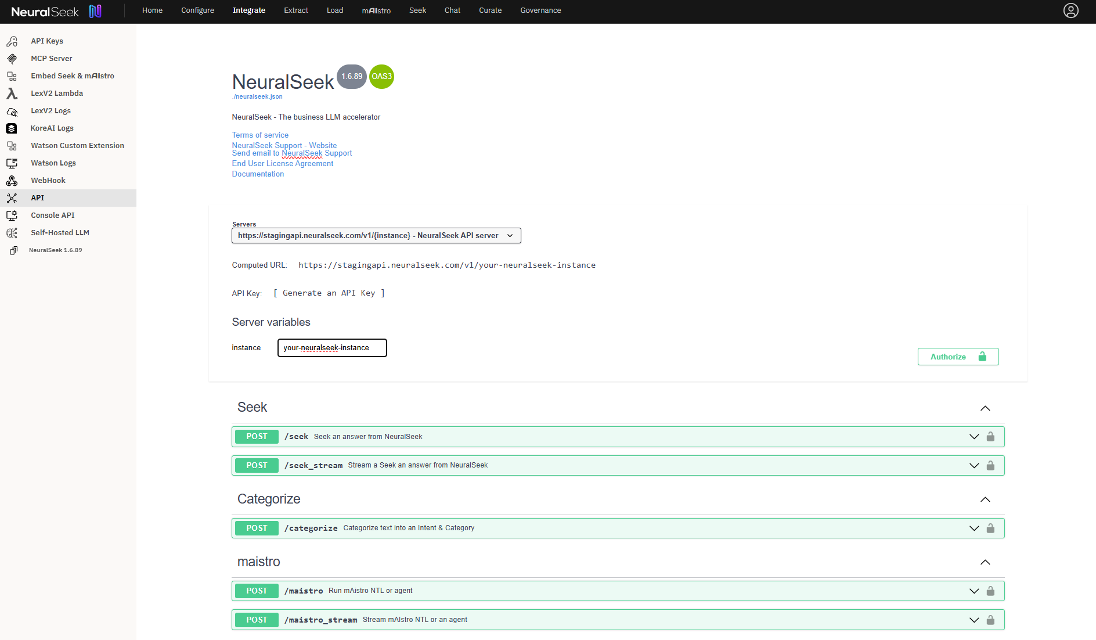The image size is (1096, 640).
Task: Click the Computed URL value text
Action: 447,265
